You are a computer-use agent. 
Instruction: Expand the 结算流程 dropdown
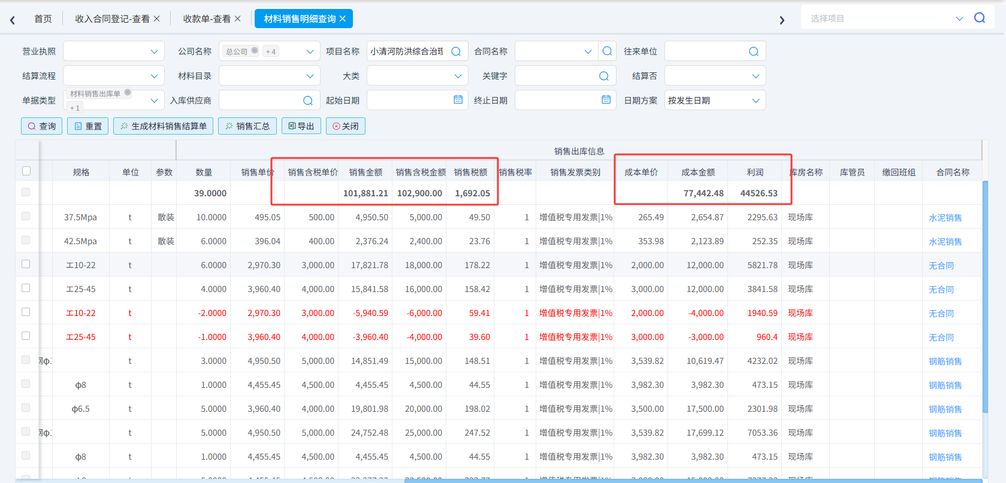click(154, 76)
